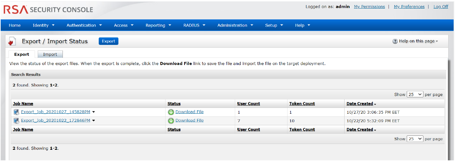The image size is (455, 161).
Task: Click the job icon beside Export_Job_20201022_172846PM
Action: (x=16, y=120)
